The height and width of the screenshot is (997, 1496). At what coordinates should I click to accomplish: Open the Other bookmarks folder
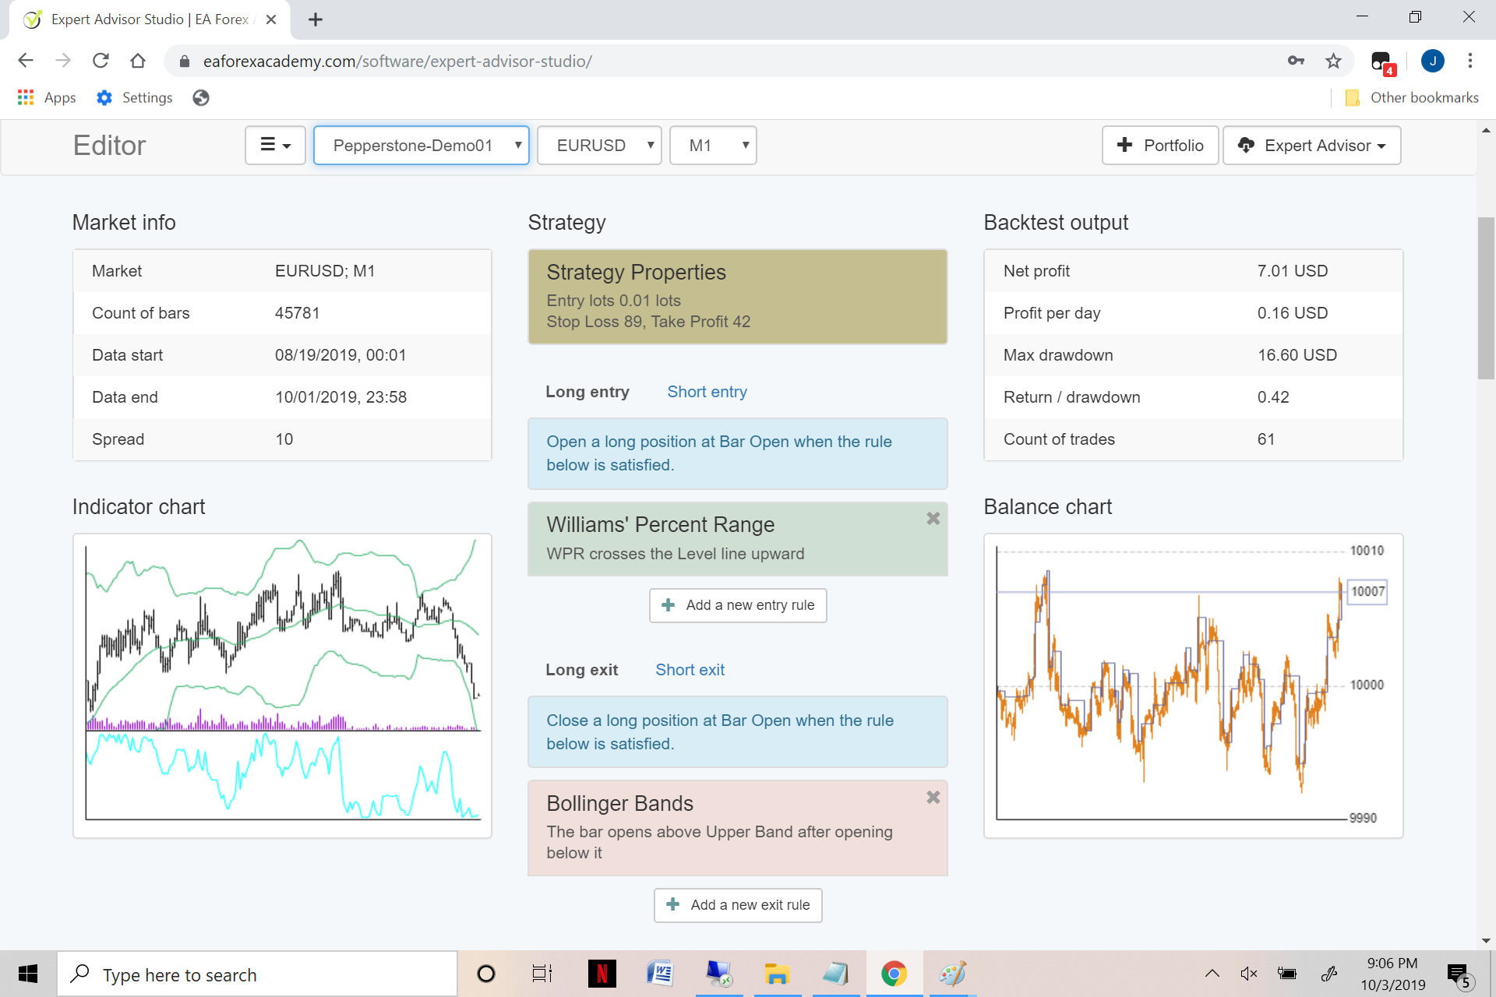tap(1412, 97)
